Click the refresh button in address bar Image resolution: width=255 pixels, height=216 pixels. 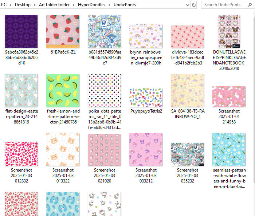tap(193, 5)
